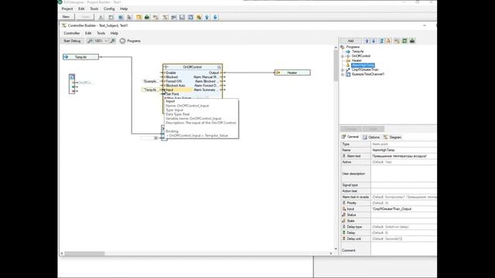495x278 pixels.
Task: Open the 100% zoom dropdown
Action: coord(106,41)
